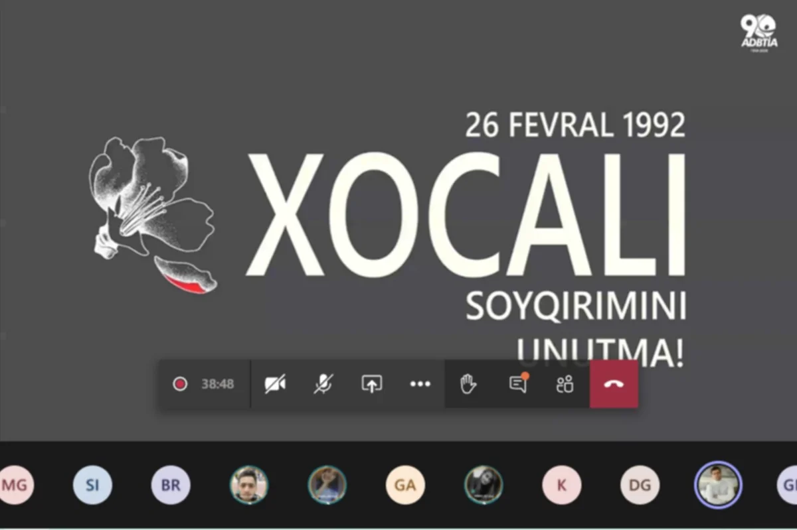Show the participants list

pos(564,383)
